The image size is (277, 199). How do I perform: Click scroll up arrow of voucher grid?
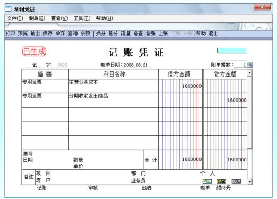(x=249, y=73)
